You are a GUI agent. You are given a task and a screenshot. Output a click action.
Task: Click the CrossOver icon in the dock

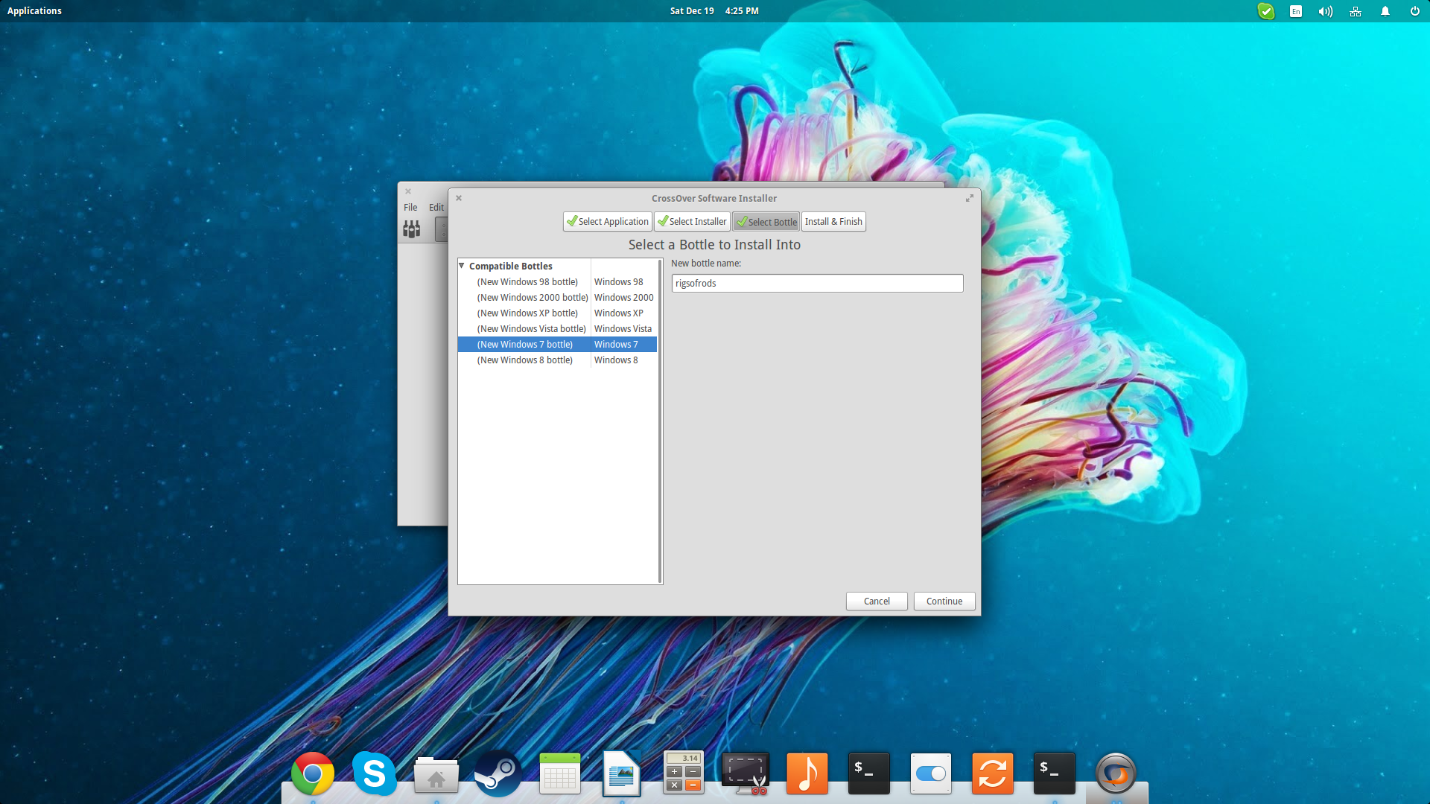point(1116,774)
